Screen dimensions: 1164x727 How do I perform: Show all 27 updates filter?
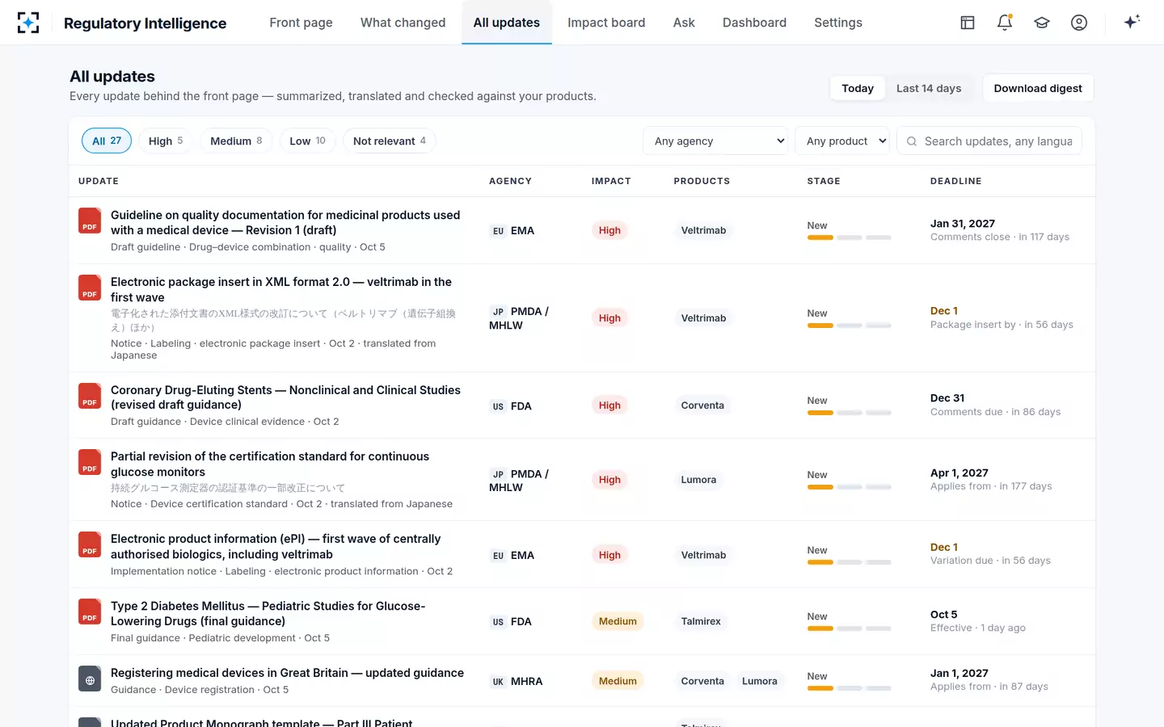pyautogui.click(x=107, y=141)
